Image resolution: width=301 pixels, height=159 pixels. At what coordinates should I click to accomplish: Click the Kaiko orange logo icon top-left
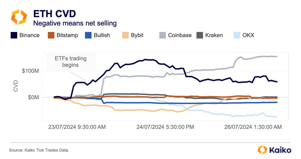click(19, 17)
